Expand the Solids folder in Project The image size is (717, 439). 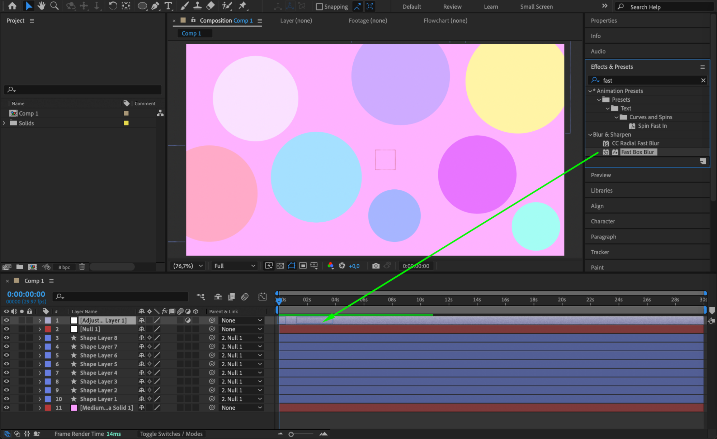(4, 123)
